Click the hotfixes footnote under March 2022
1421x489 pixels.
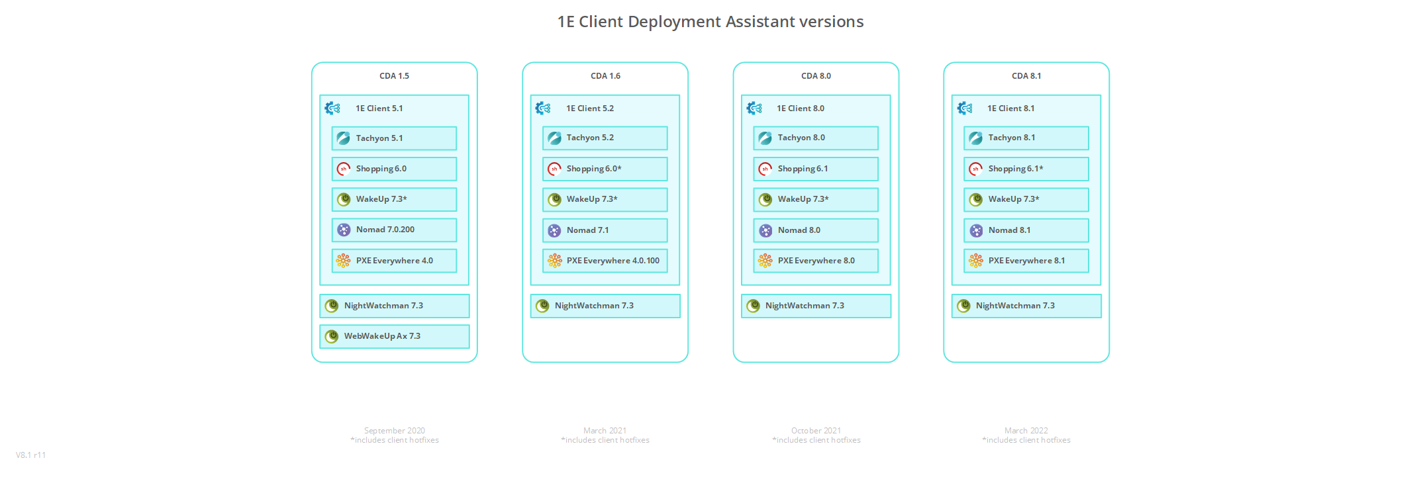tap(1026, 440)
